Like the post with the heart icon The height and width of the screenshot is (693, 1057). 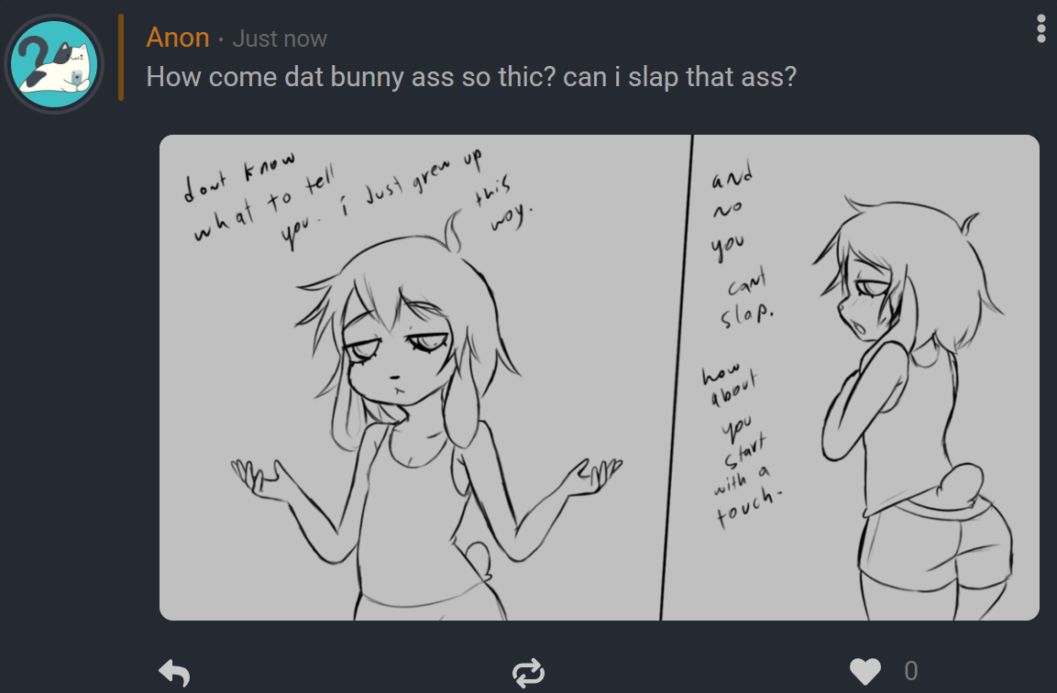click(864, 671)
